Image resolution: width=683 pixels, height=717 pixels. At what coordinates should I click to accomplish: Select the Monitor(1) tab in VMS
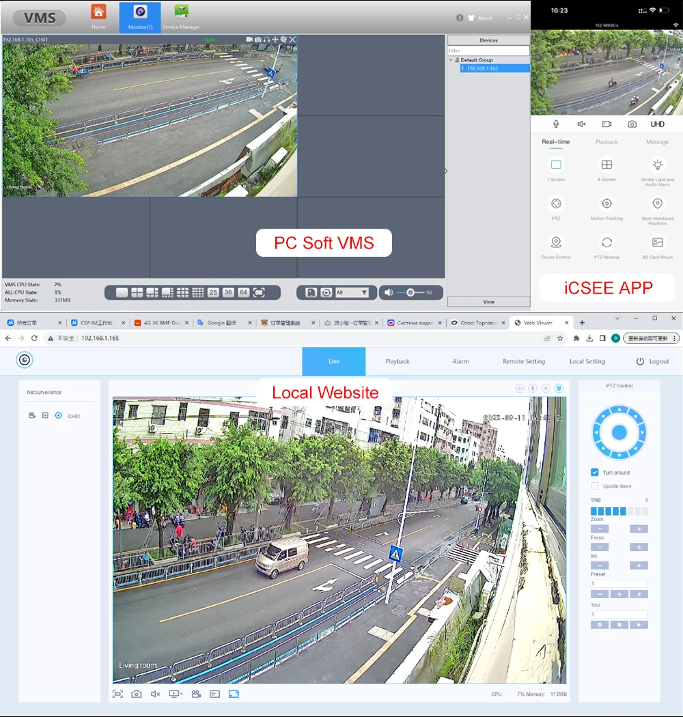[140, 17]
